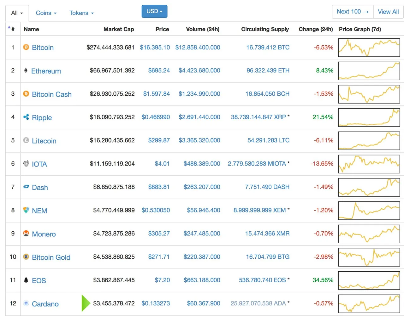Open the Monero coin link
This screenshot has height=316, width=404.
tap(44, 234)
